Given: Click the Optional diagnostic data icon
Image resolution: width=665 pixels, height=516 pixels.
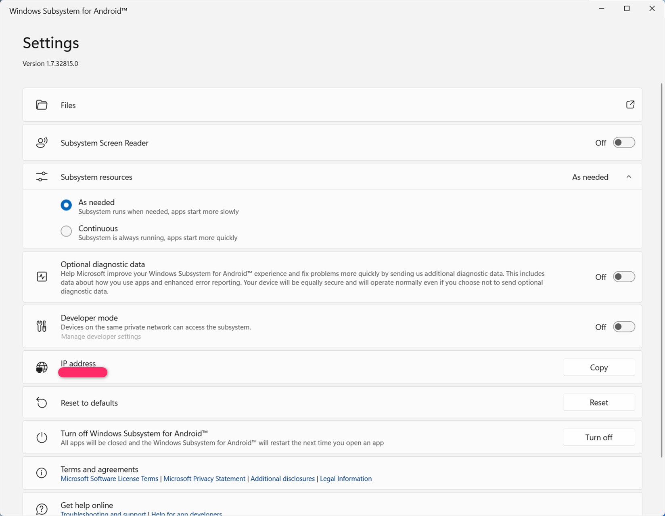Looking at the screenshot, I should coord(42,277).
